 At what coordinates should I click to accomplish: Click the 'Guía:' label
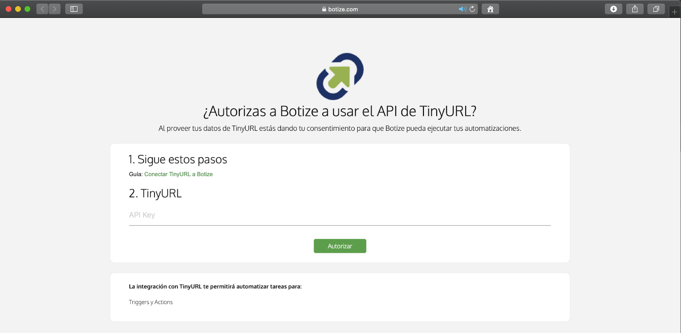pyautogui.click(x=136, y=174)
